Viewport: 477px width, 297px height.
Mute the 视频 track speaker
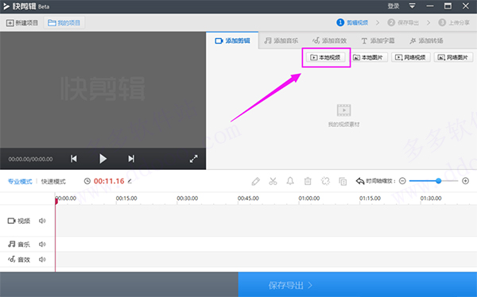click(42, 221)
